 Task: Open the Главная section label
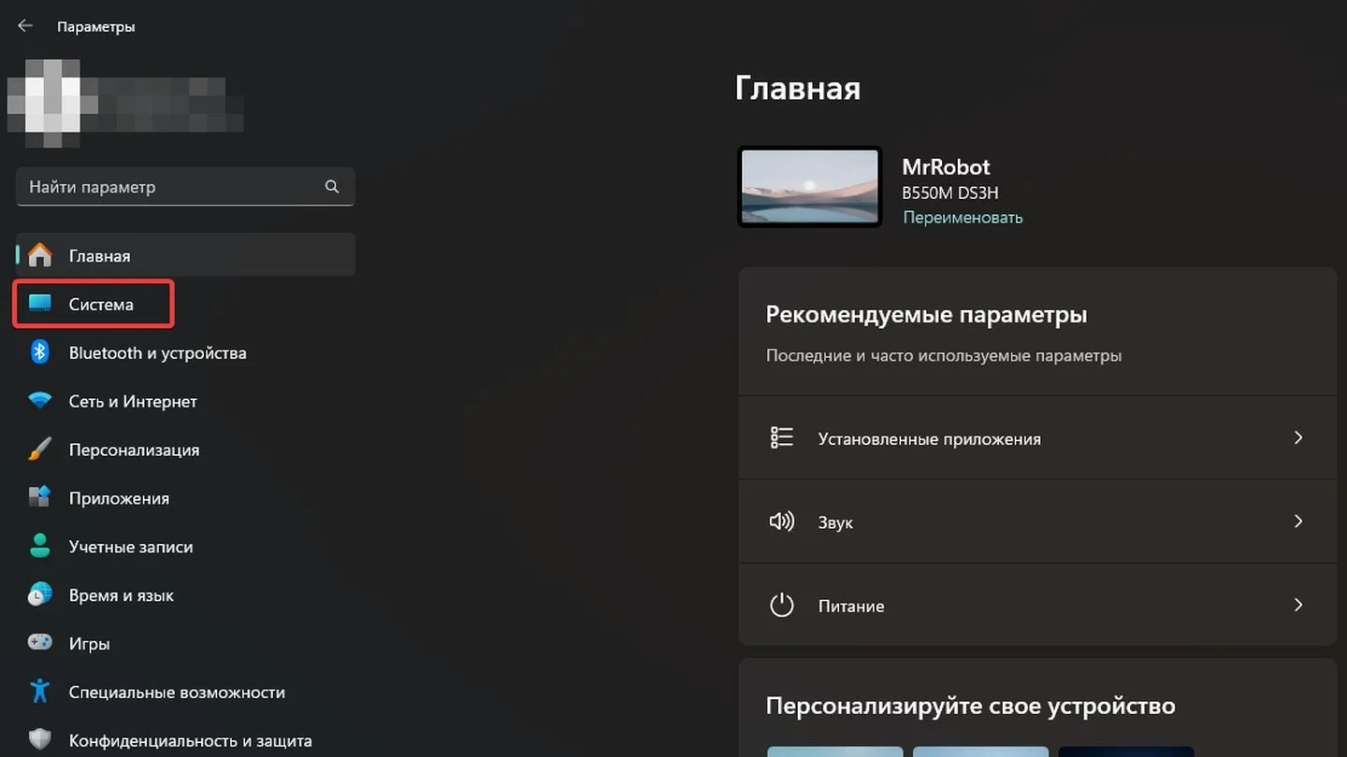pyautogui.click(x=99, y=256)
